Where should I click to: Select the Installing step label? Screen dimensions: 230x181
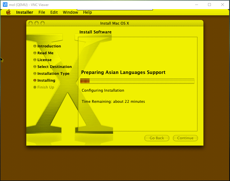(x=46, y=81)
